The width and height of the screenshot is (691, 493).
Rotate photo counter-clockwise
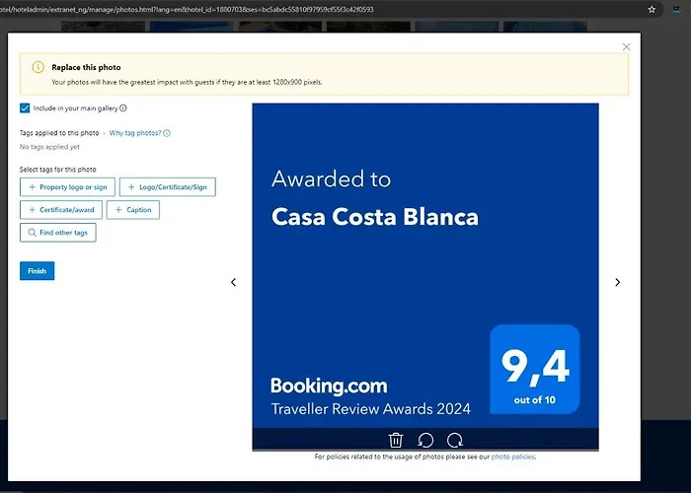(x=425, y=440)
